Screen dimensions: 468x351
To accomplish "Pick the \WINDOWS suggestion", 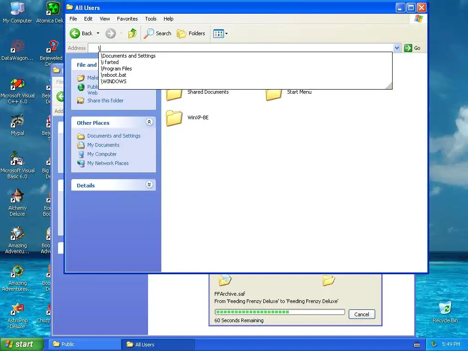I will tap(245, 81).
